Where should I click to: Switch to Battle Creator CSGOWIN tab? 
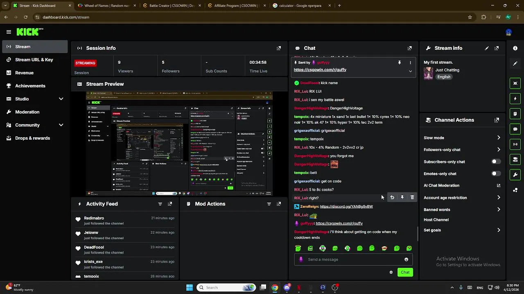click(x=172, y=6)
